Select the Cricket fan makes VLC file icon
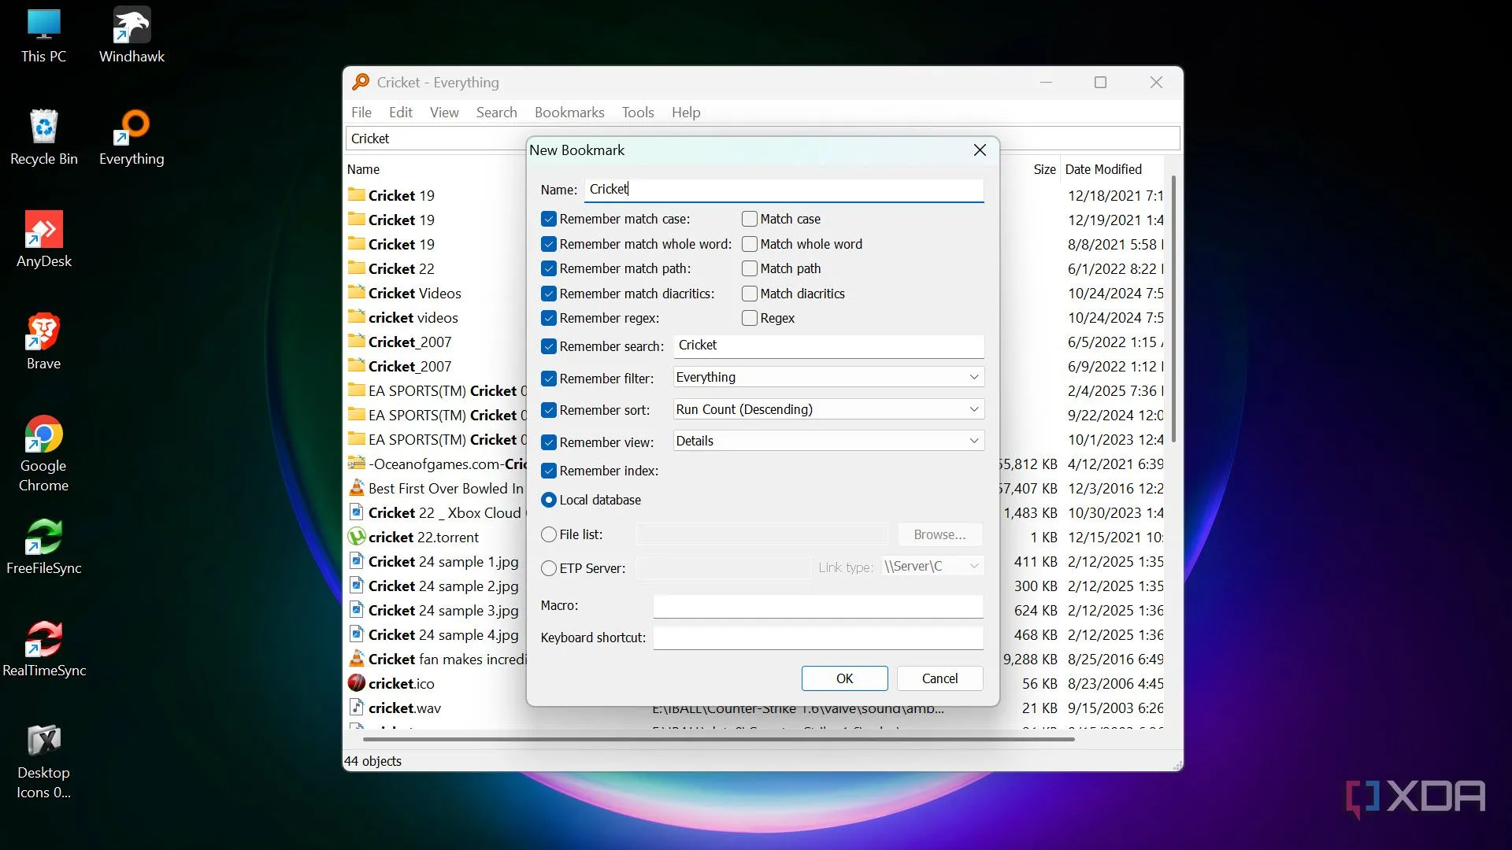This screenshot has height=850, width=1512. pyautogui.click(x=357, y=658)
